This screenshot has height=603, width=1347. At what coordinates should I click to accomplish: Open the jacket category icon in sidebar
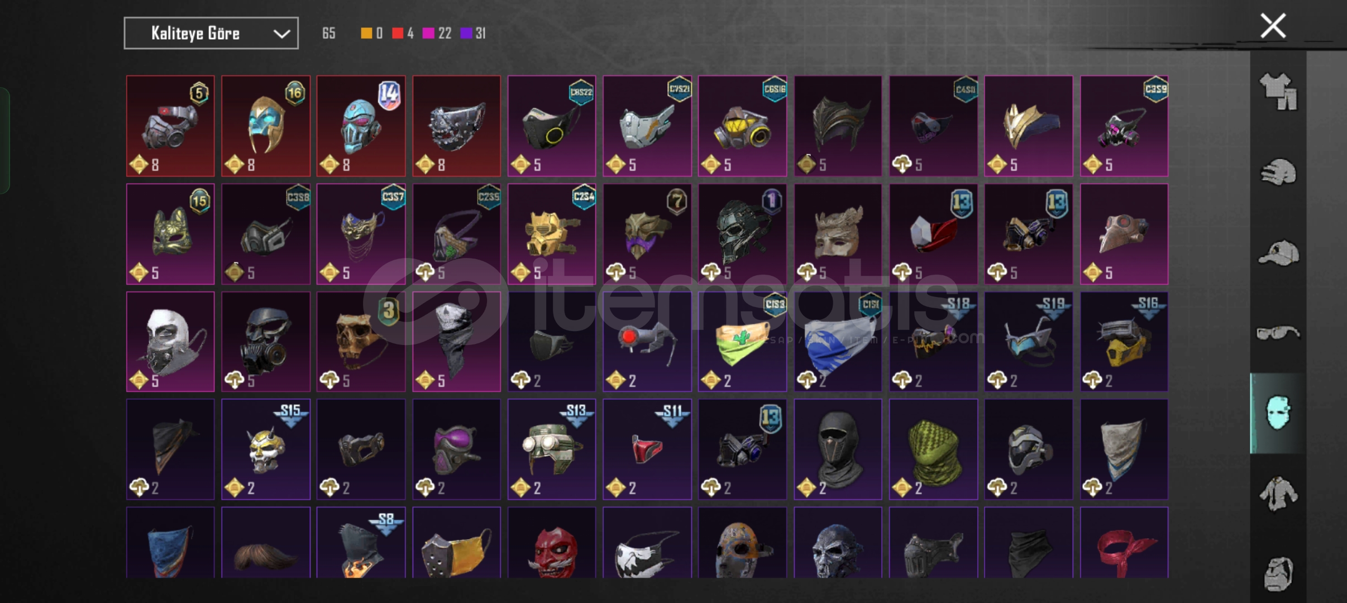point(1278,493)
